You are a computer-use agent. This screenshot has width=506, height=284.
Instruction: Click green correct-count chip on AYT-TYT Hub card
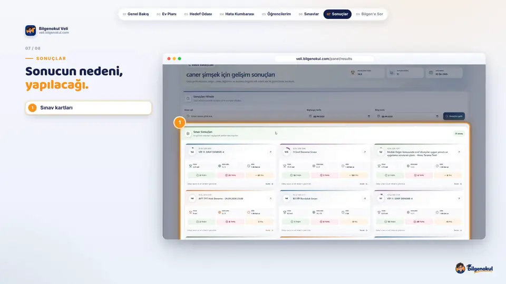coord(201,221)
